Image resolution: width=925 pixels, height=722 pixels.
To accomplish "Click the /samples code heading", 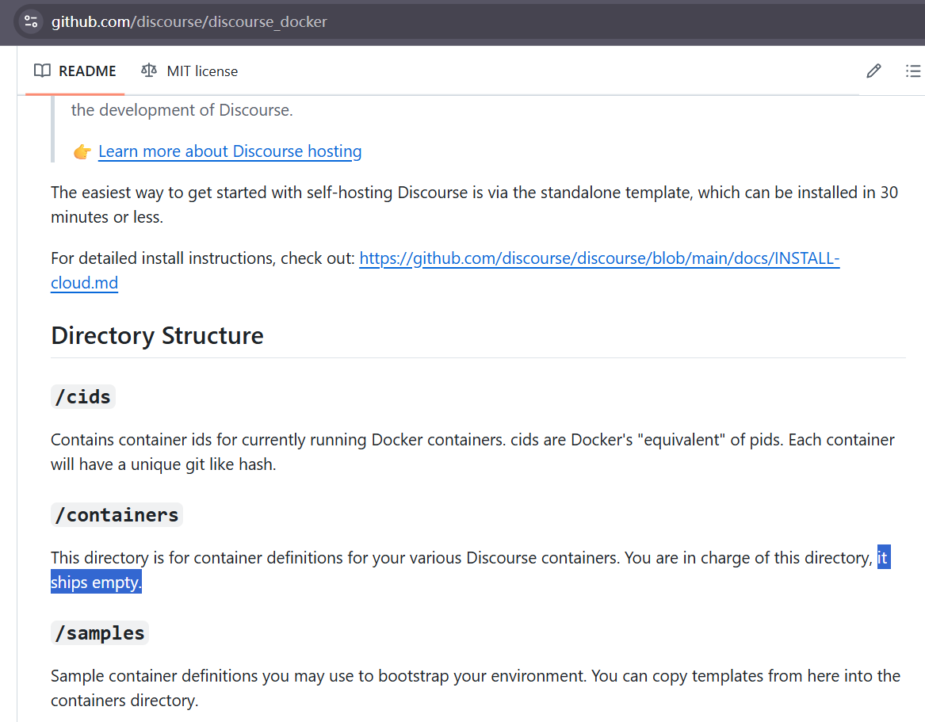I will point(100,633).
